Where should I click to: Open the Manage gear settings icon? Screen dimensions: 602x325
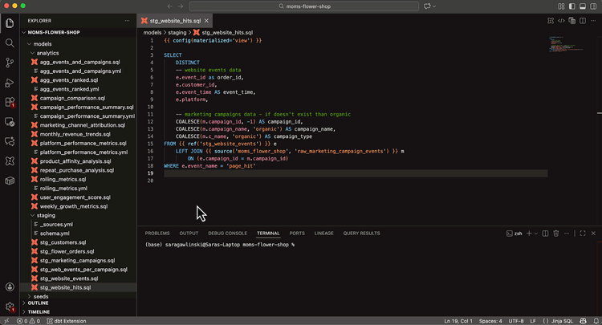coord(10,307)
